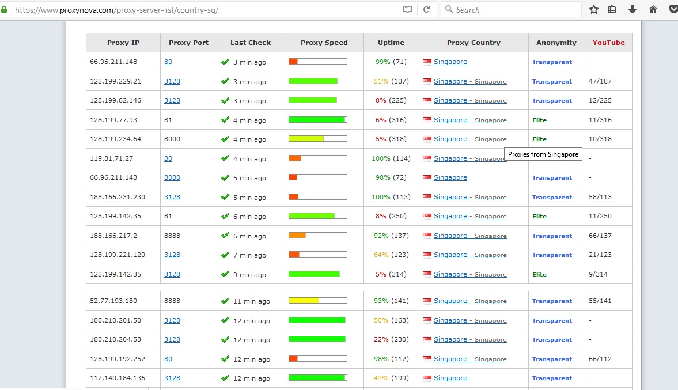The image size is (678, 390).
Task: Click Singapore flag in 119.81.71.27 row
Action: click(x=427, y=158)
